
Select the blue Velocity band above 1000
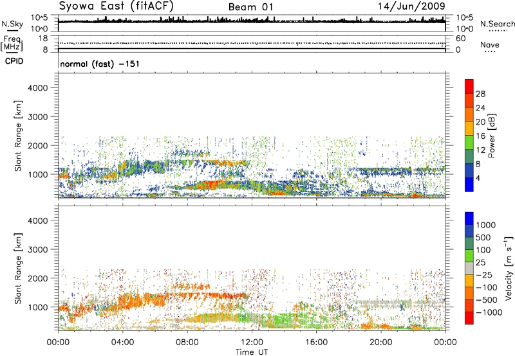(x=469, y=218)
